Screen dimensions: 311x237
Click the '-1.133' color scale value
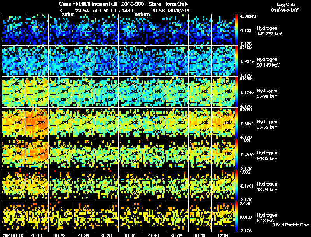246,30
